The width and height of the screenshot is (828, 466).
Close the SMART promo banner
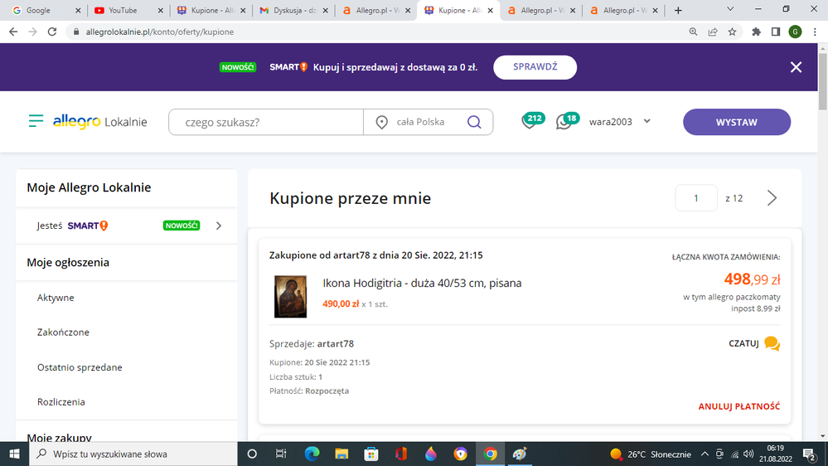pyautogui.click(x=796, y=67)
